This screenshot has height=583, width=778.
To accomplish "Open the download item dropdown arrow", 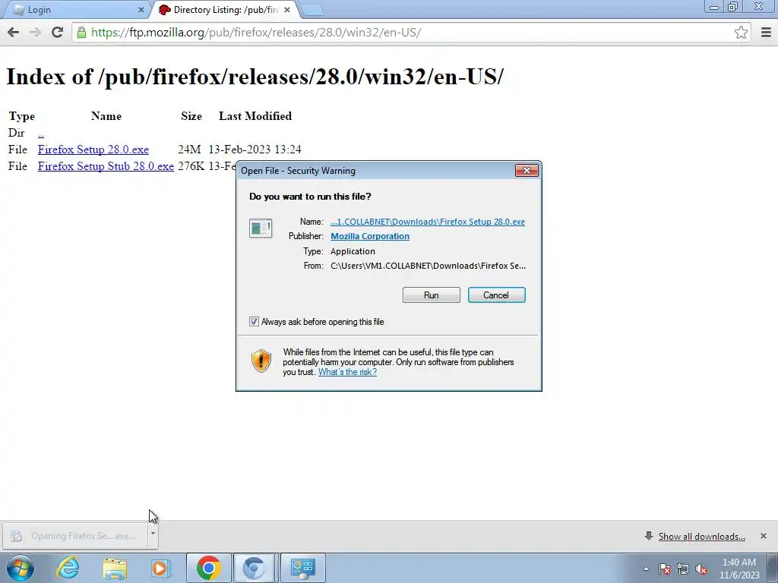I will point(153,534).
